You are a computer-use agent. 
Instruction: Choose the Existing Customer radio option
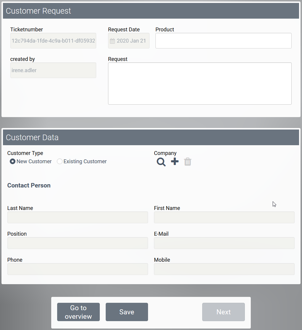[60, 161]
